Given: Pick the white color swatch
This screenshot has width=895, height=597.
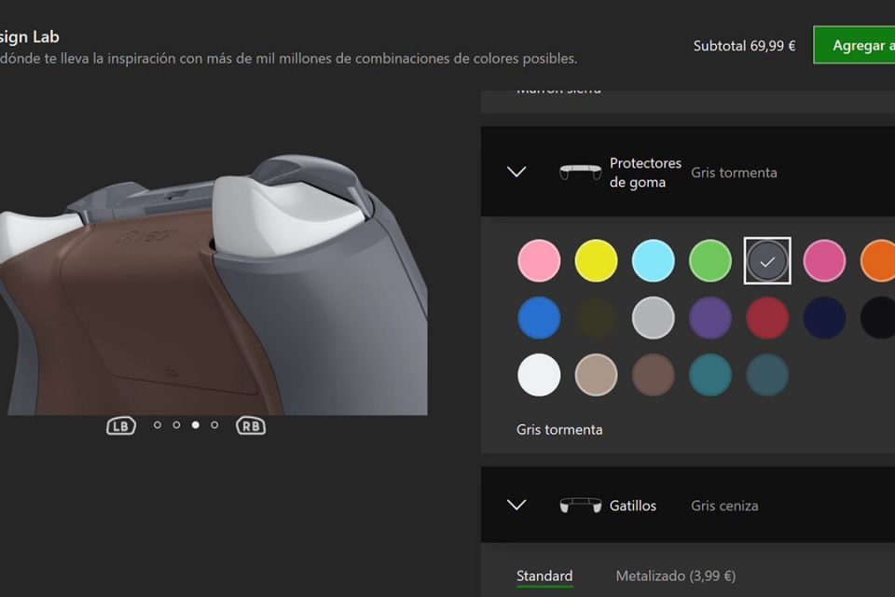Looking at the screenshot, I should (539, 375).
